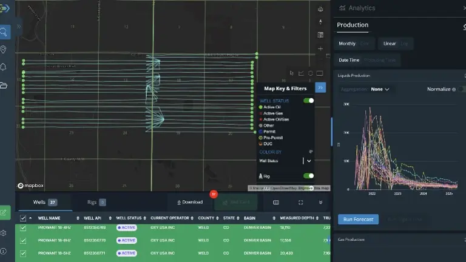Toggle the Rig layer switch
This screenshot has width=466, height=262.
[x=309, y=176]
